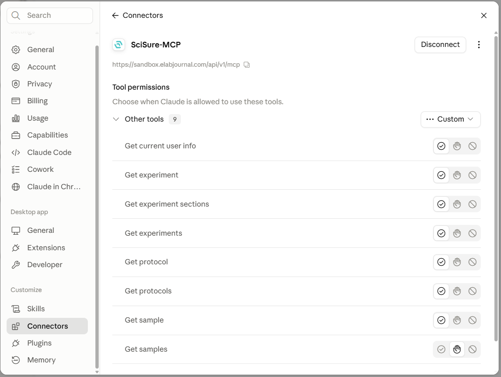The width and height of the screenshot is (501, 377).
Task: Click the sidebar vertical scrollbar
Action: (97, 207)
